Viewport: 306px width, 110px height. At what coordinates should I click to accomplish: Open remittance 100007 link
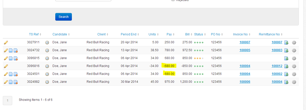coord(277,42)
